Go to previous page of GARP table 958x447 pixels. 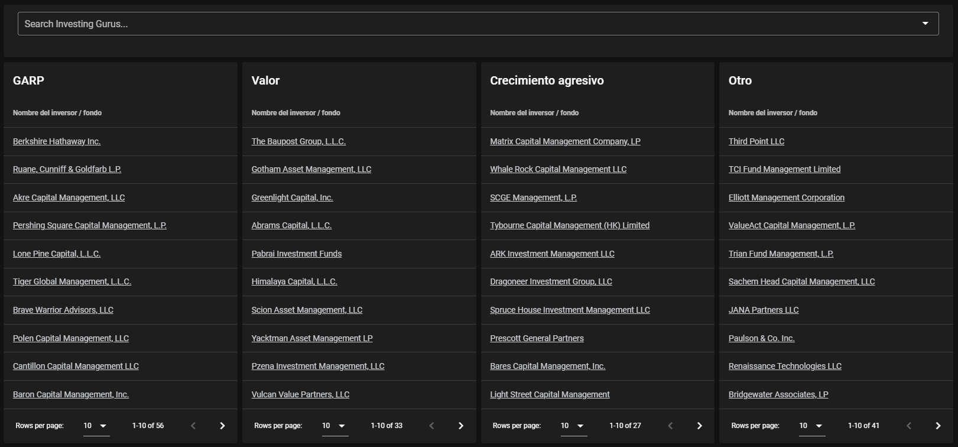193,426
